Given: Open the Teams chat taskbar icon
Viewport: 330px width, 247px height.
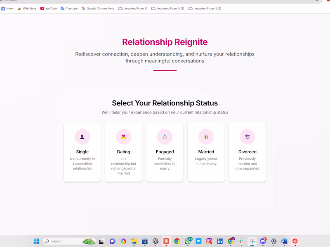Looking at the screenshot, I should 112,241.
